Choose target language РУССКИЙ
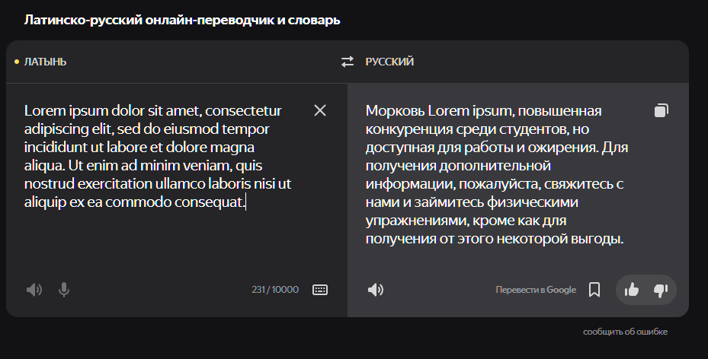The height and width of the screenshot is (359, 708). coord(389,62)
